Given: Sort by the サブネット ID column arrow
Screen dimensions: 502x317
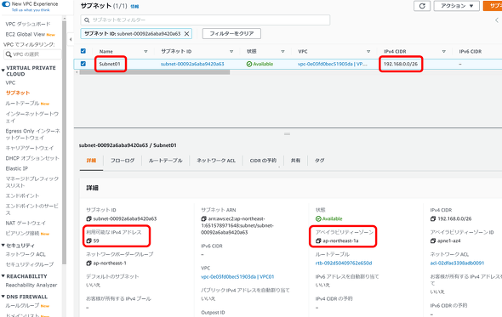Looking at the screenshot, I should tap(231, 51).
